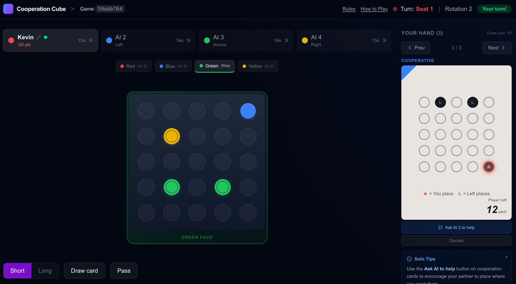
Task: Click the yellow token on the board
Action: [172, 136]
